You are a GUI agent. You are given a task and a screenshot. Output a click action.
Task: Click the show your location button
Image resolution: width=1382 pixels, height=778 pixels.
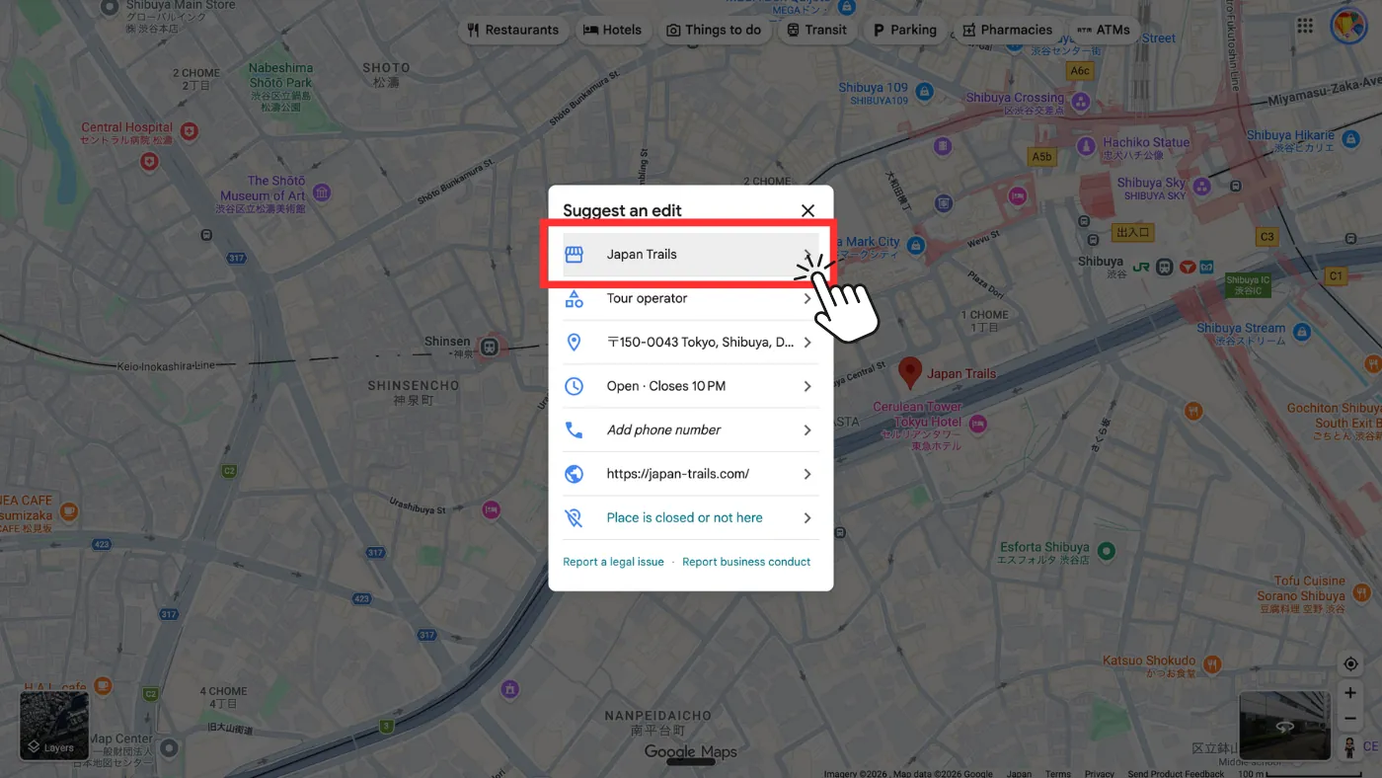pyautogui.click(x=1350, y=663)
